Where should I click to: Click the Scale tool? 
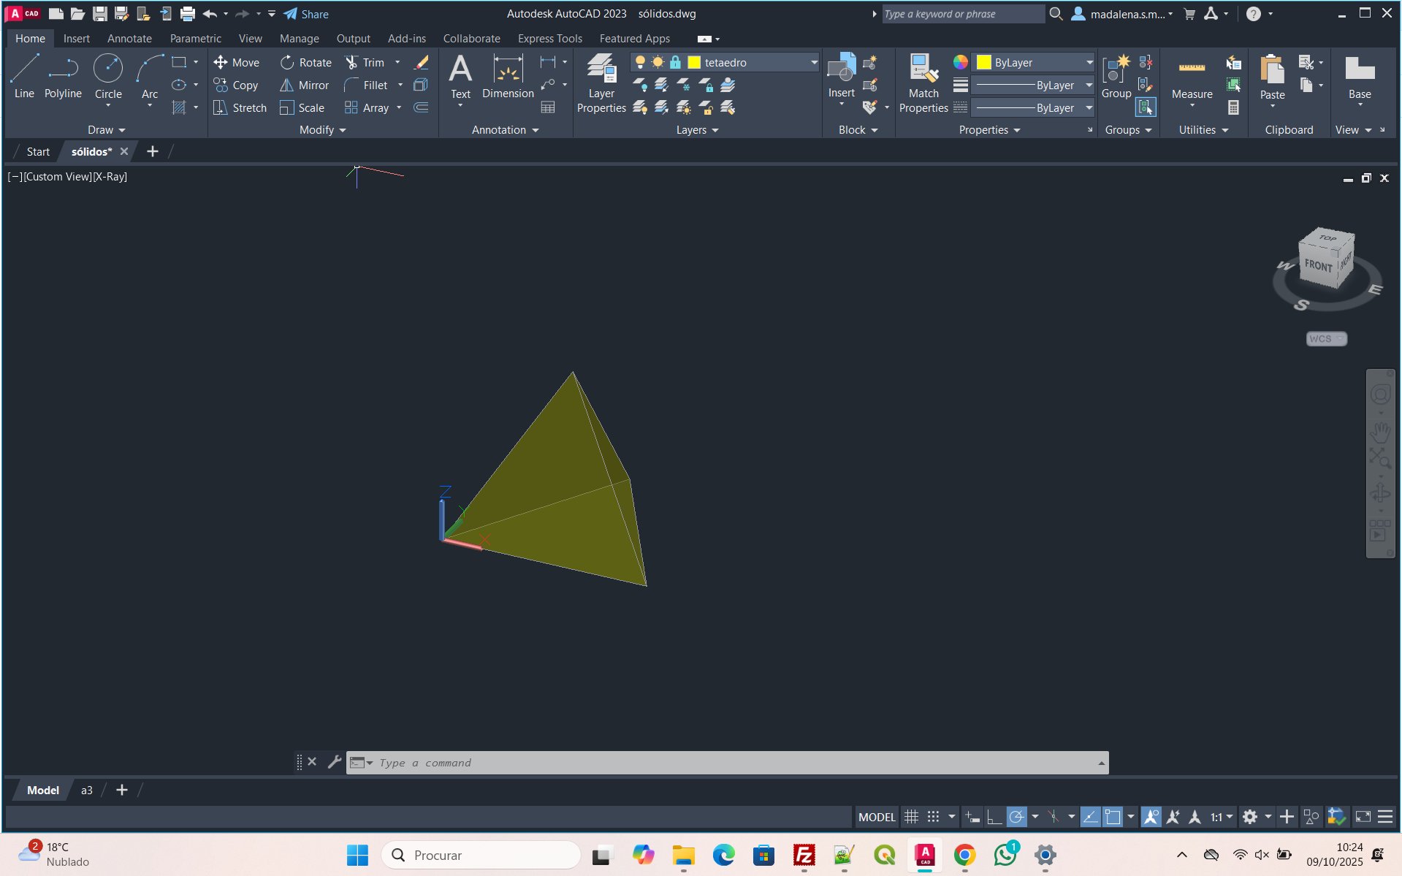pos(302,108)
